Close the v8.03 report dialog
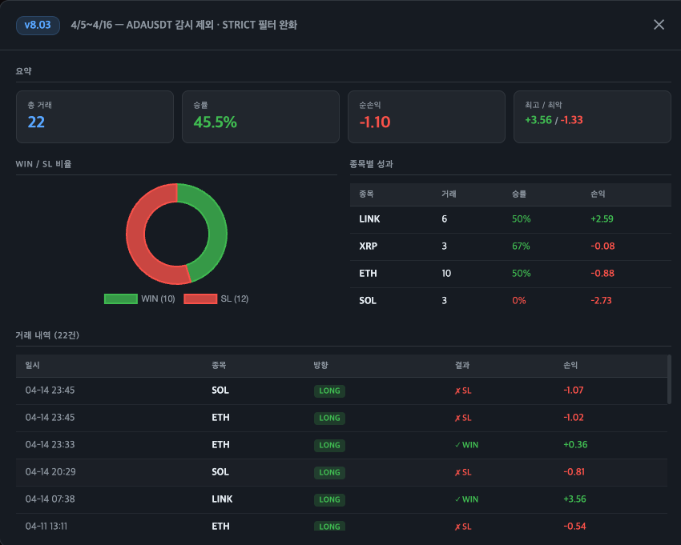This screenshot has width=681, height=545. click(659, 25)
